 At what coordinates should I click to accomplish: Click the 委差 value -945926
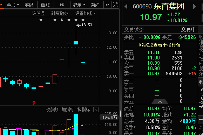[187, 37]
